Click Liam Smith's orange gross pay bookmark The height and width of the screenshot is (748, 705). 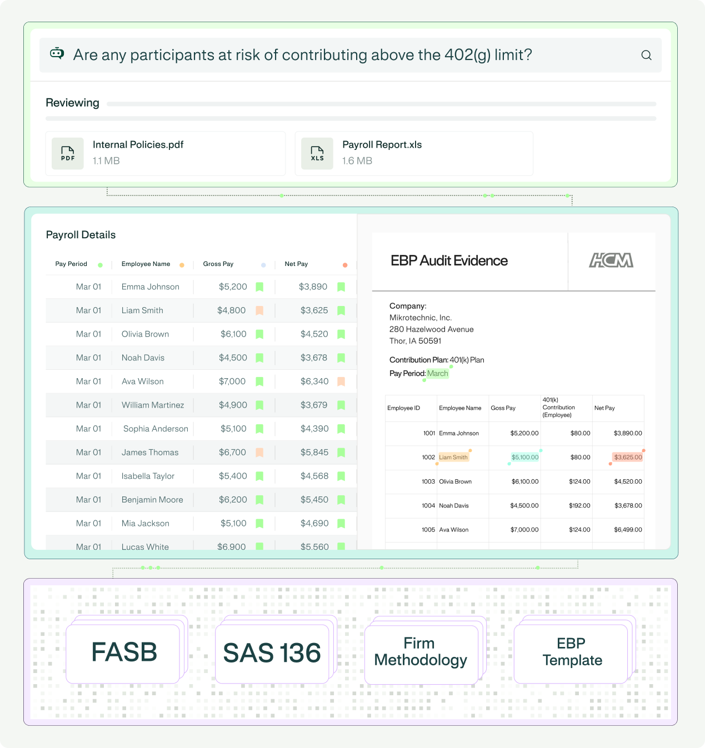tap(259, 310)
